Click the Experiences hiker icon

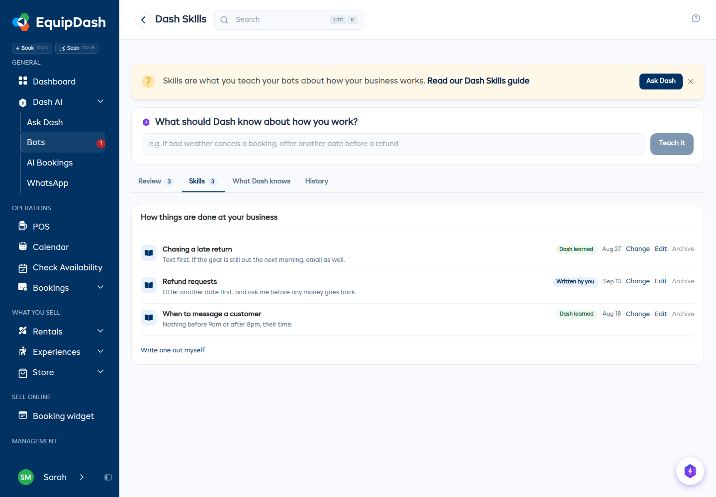coord(23,351)
